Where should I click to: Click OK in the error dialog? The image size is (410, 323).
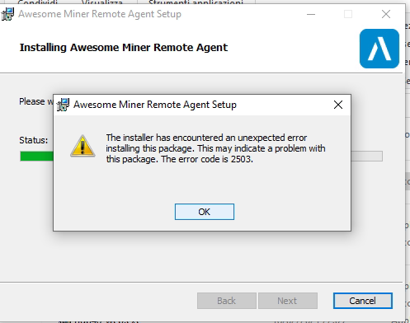[x=205, y=212]
